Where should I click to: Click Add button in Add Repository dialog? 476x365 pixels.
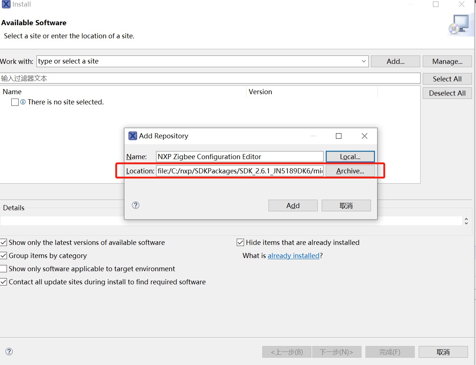point(293,205)
